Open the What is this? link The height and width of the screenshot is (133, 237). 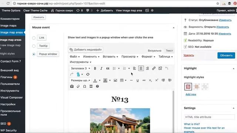192,124
